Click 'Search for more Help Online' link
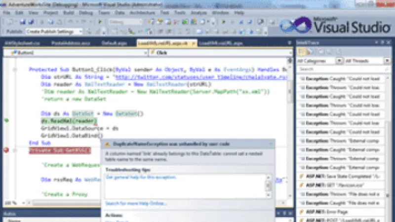 [136, 203]
